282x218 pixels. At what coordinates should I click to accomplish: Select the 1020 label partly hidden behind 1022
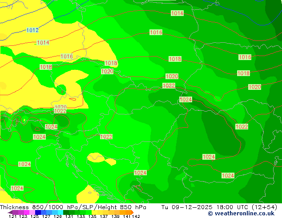tap(60, 107)
